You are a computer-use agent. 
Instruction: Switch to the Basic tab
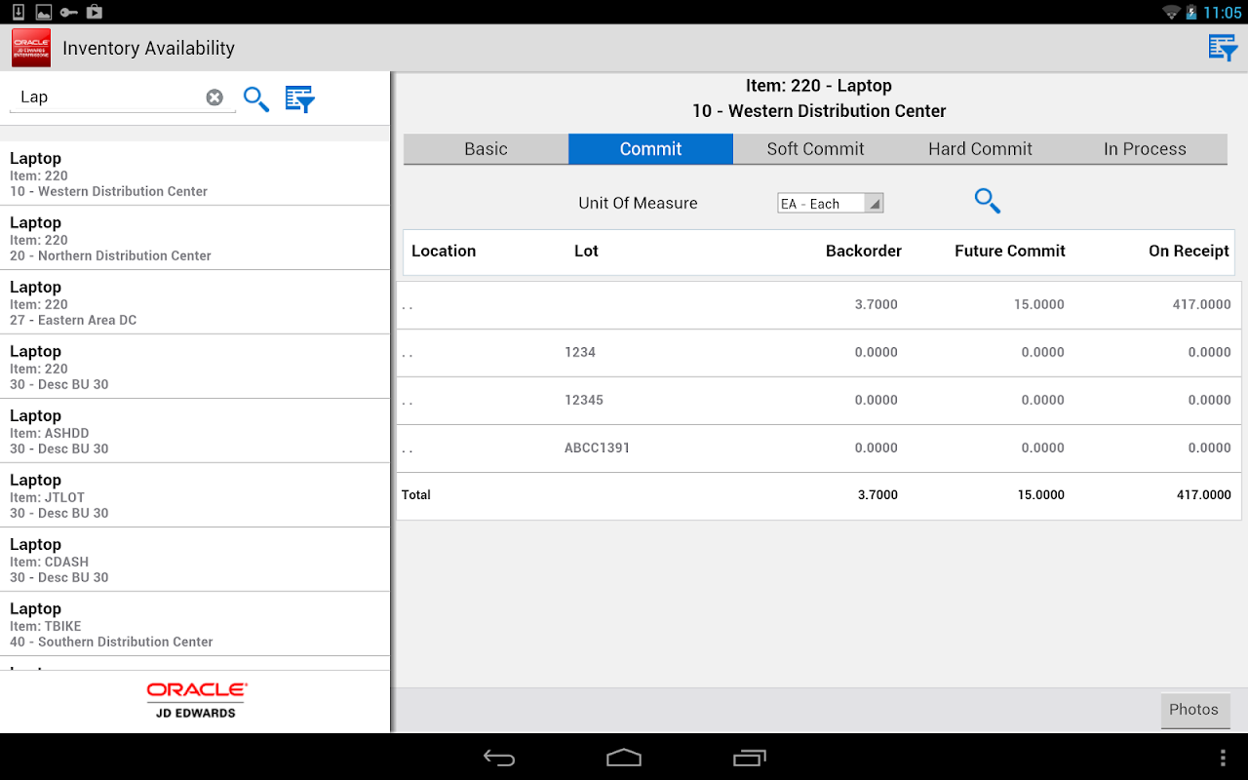pos(486,149)
